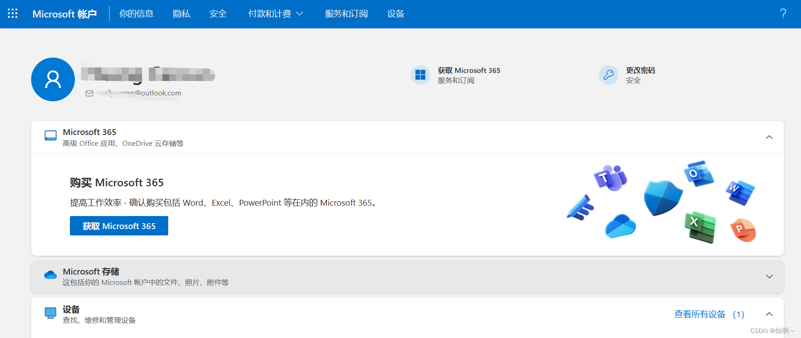
Task: Click 获取 Microsoft 365 quick link at top
Action: pyautogui.click(x=469, y=70)
